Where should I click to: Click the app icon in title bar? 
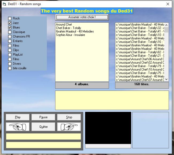click(4, 4)
